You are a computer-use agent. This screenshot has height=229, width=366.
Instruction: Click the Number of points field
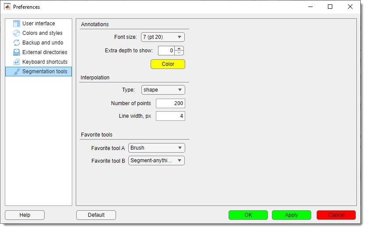(170, 103)
